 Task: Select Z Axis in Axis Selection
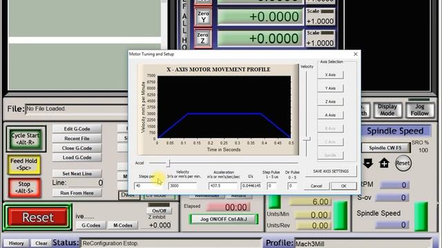[x=330, y=101]
